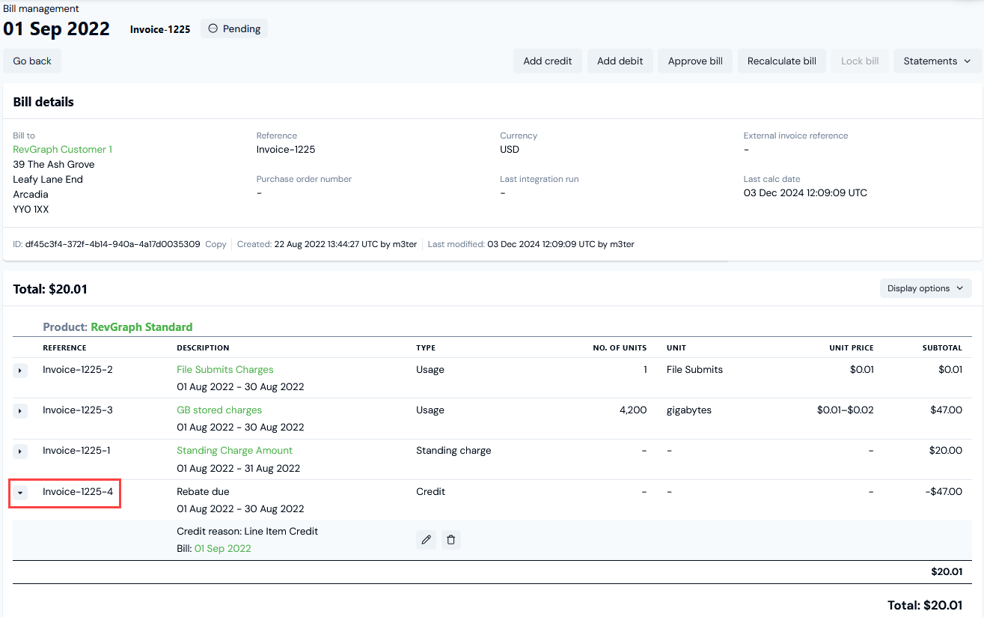The height and width of the screenshot is (617, 984).
Task: Click the Add credit button
Action: (x=547, y=61)
